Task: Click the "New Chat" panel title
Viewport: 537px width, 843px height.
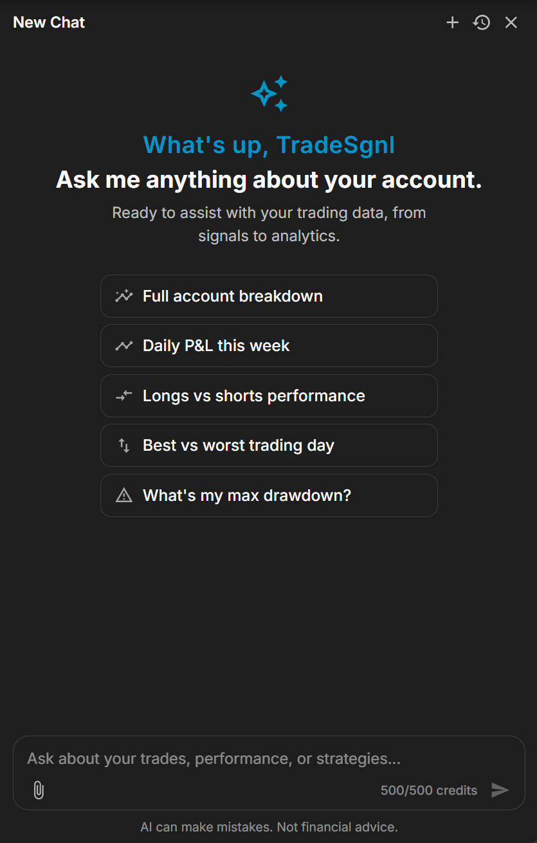Action: pos(49,23)
